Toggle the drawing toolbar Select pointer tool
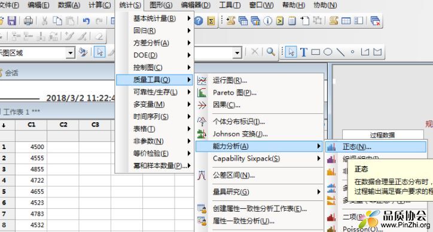Viewport: 433px width, 232px height. (x=291, y=52)
